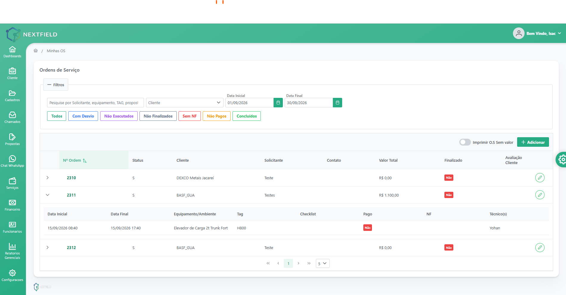Click the search field for Solicitante, equipamento
This screenshot has height=295, width=566.
tap(95, 103)
